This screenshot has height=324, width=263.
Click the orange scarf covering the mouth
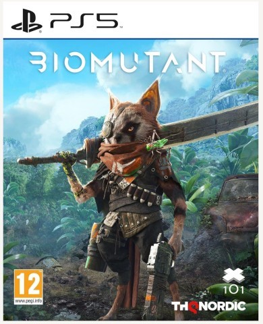pos(126,157)
